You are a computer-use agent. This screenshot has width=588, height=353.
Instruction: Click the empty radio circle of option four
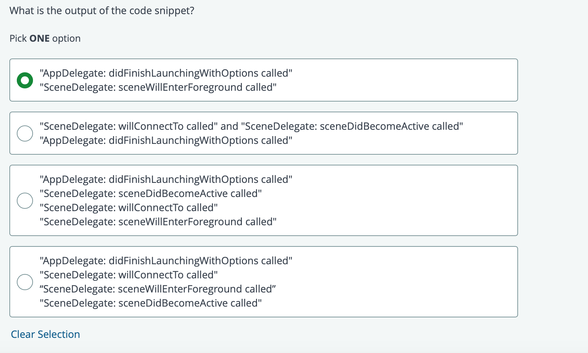[24, 282]
